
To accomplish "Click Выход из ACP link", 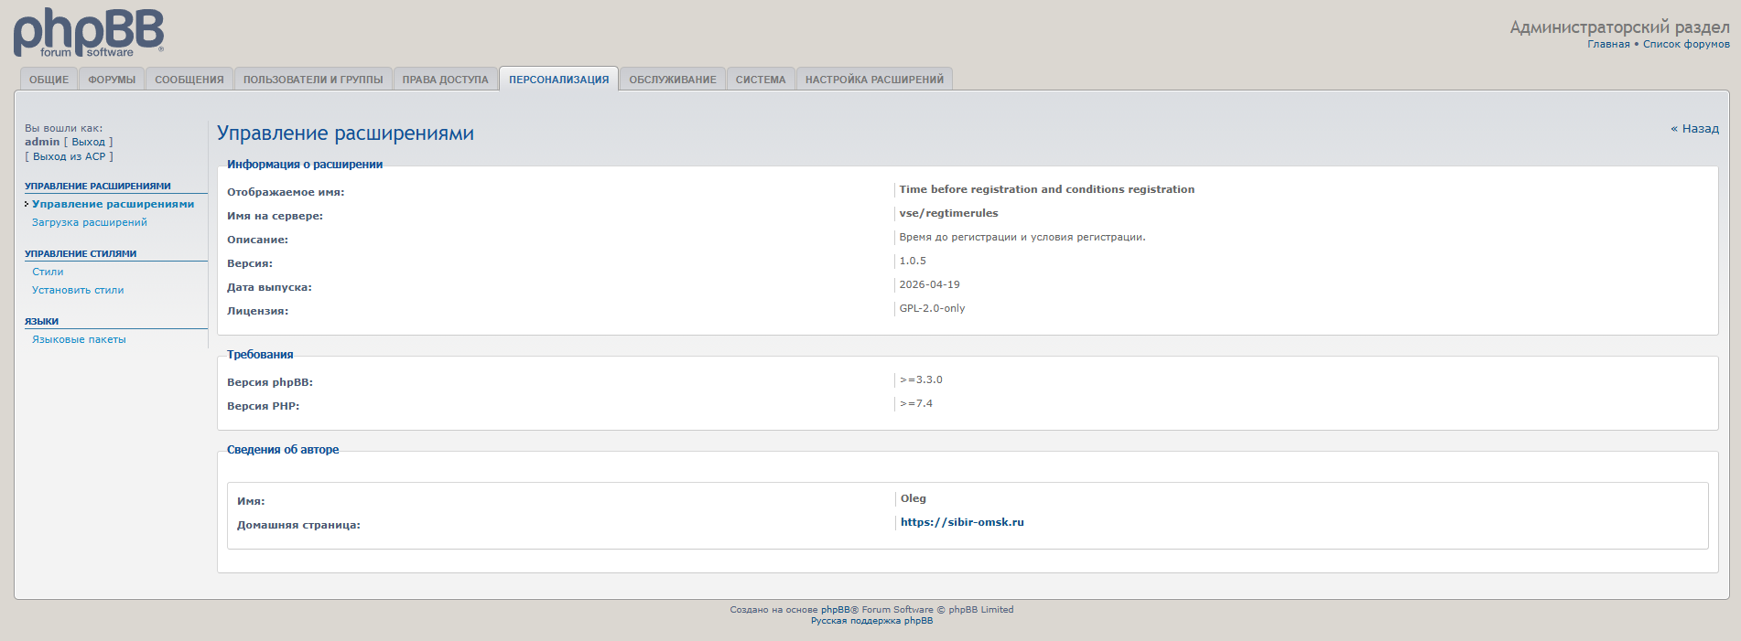I will point(70,156).
